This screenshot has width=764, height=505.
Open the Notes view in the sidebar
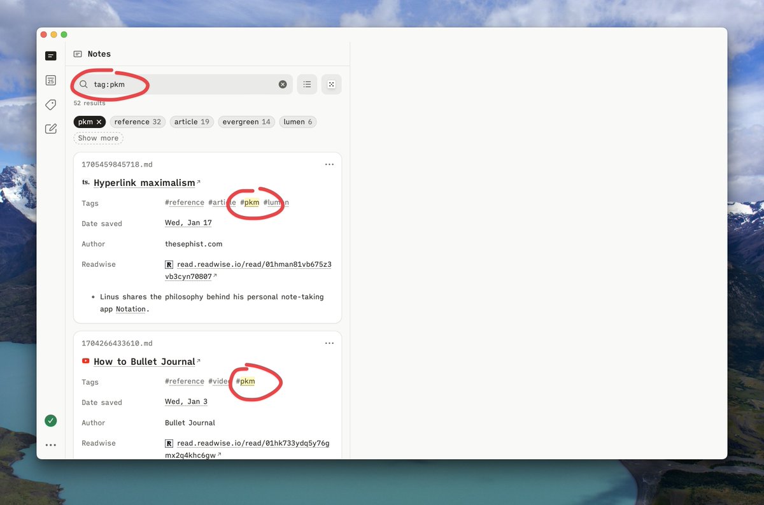coord(51,56)
